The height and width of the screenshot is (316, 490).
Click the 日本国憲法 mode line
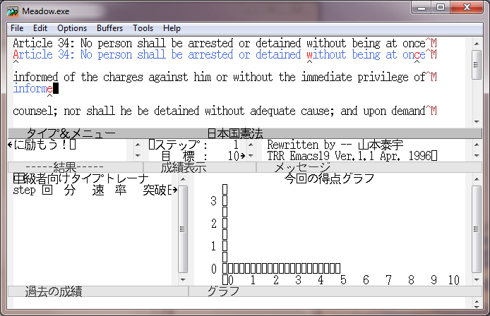tap(234, 133)
